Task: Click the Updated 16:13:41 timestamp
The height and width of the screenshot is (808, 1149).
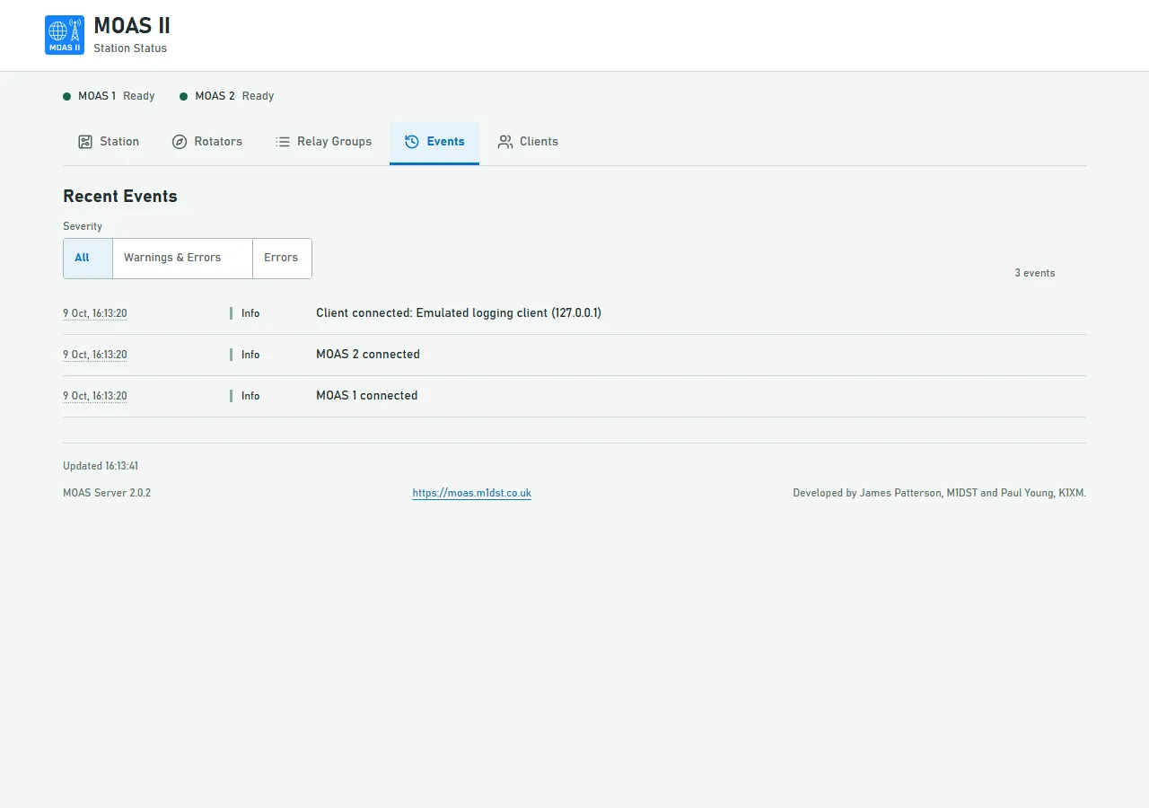Action: pos(101,466)
